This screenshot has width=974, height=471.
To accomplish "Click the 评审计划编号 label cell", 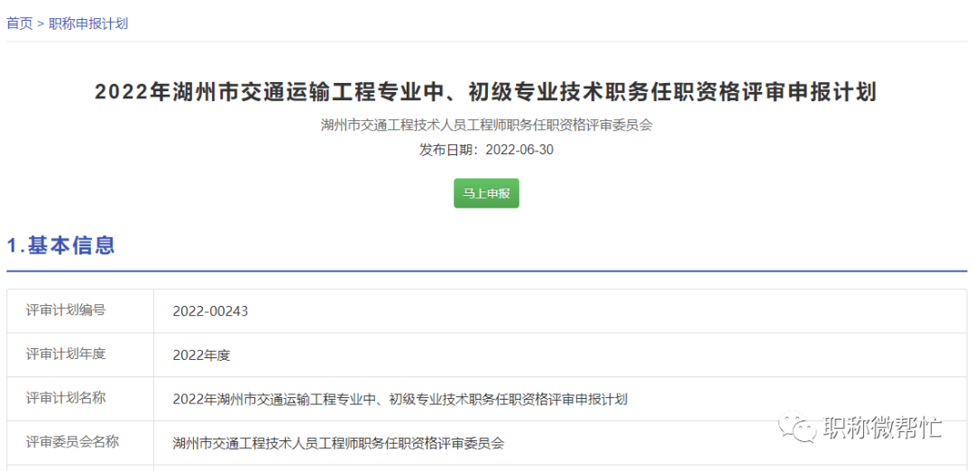I will click(81, 310).
